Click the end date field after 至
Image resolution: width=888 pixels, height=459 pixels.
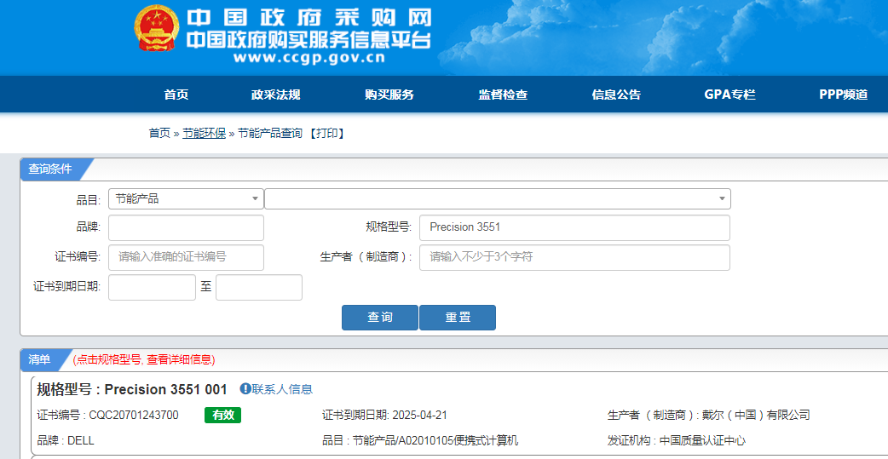259,288
